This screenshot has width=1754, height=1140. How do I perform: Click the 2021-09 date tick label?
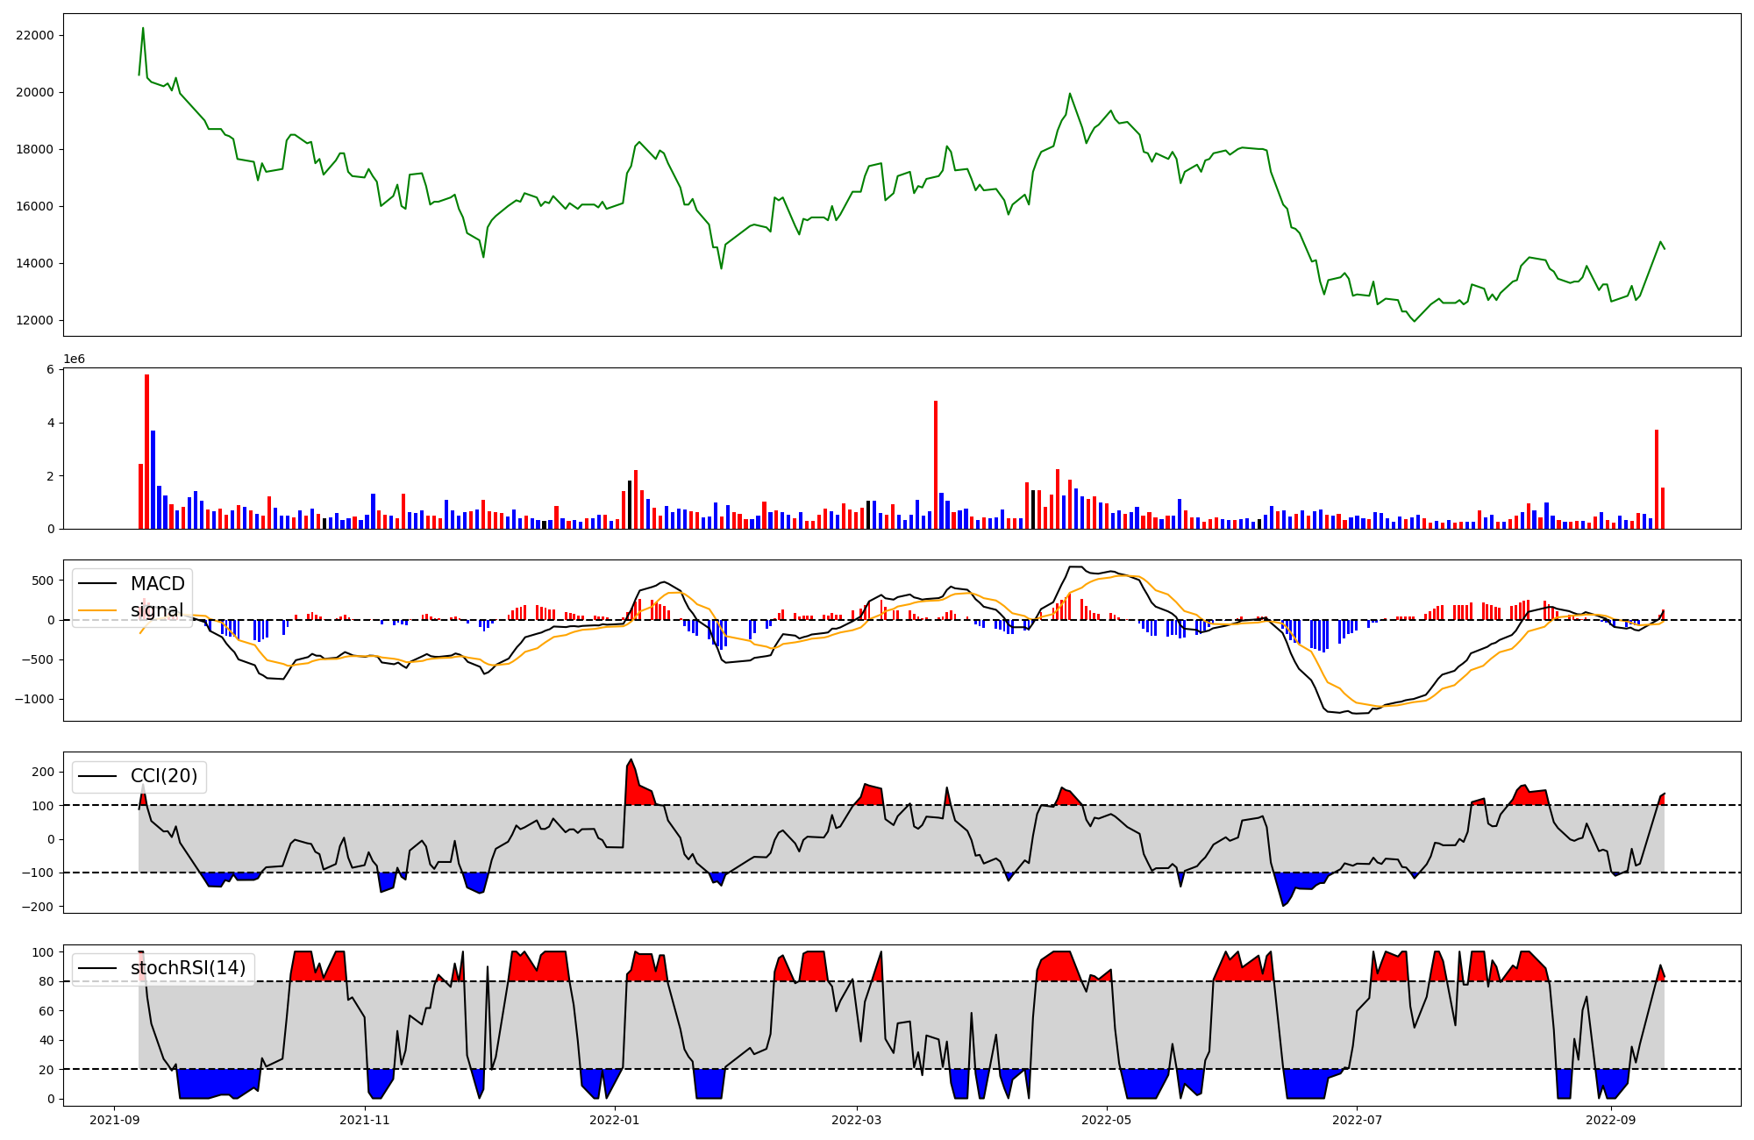pyautogui.click(x=114, y=1120)
